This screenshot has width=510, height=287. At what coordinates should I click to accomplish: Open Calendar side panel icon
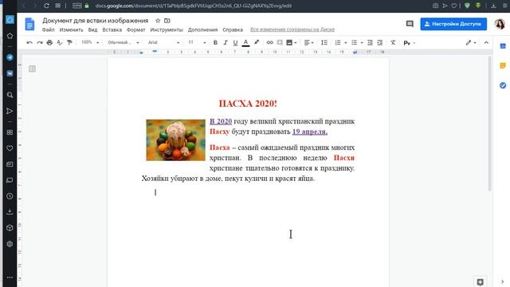[503, 46]
